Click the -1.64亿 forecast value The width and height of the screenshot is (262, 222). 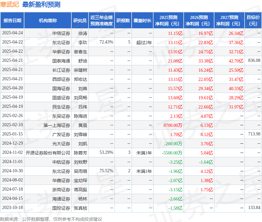pyautogui.click(x=206, y=162)
